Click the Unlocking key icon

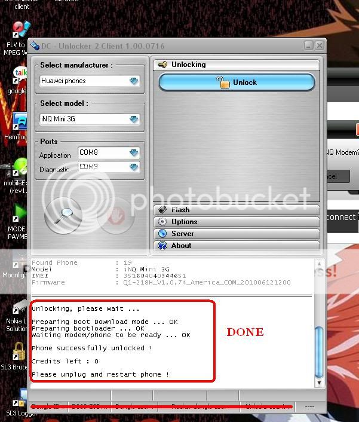coord(162,65)
